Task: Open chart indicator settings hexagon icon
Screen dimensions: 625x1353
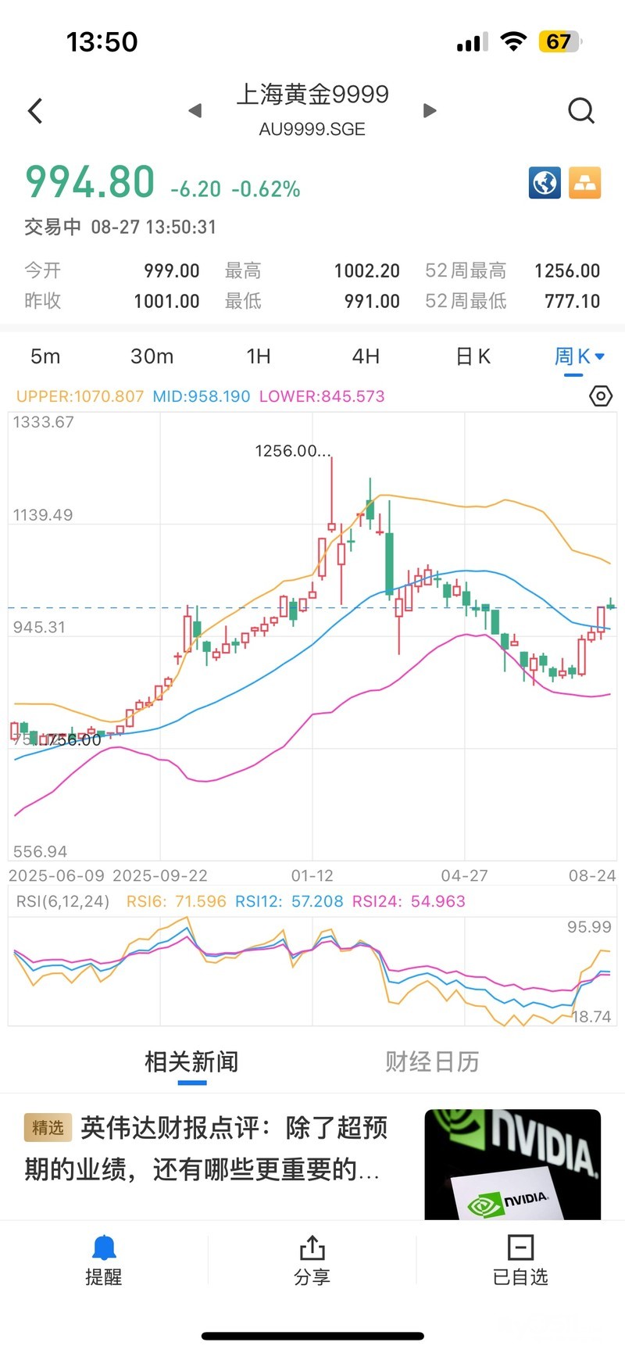Action: [600, 396]
